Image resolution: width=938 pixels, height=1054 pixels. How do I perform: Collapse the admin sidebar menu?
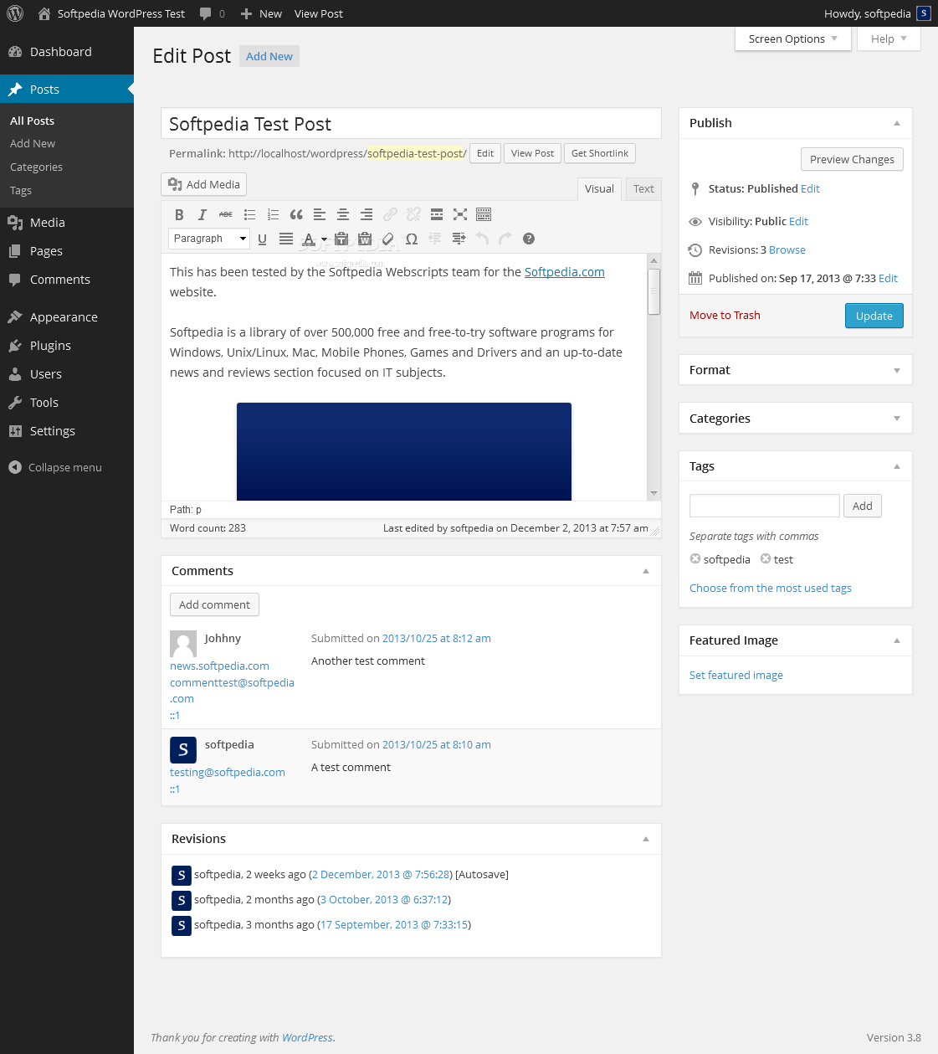[55, 467]
